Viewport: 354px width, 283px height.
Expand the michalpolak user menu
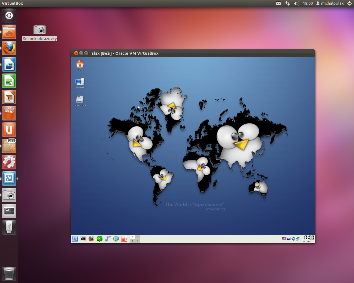330,3
